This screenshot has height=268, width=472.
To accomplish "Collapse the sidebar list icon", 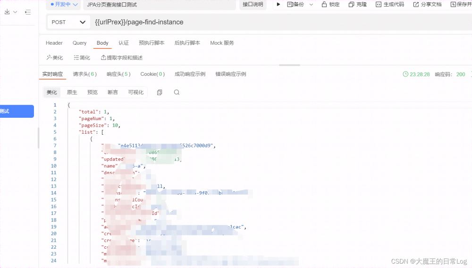I will point(28,12).
